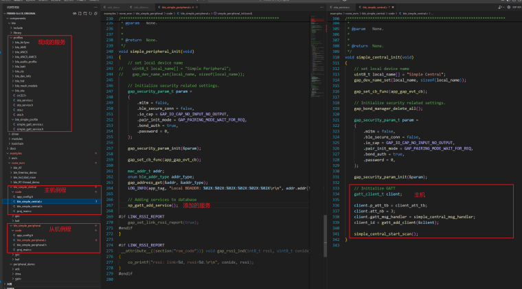Click simple_peripheral_init breadcrumb in left editor
The image size is (522, 289).
click(x=235, y=14)
